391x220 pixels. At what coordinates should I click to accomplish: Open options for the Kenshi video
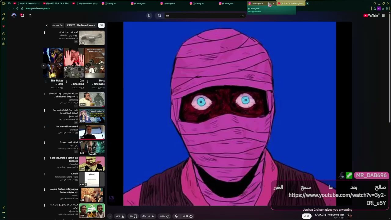point(44,174)
